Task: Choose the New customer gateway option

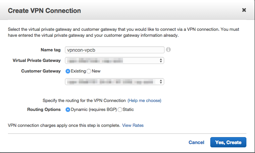Action: click(89, 71)
